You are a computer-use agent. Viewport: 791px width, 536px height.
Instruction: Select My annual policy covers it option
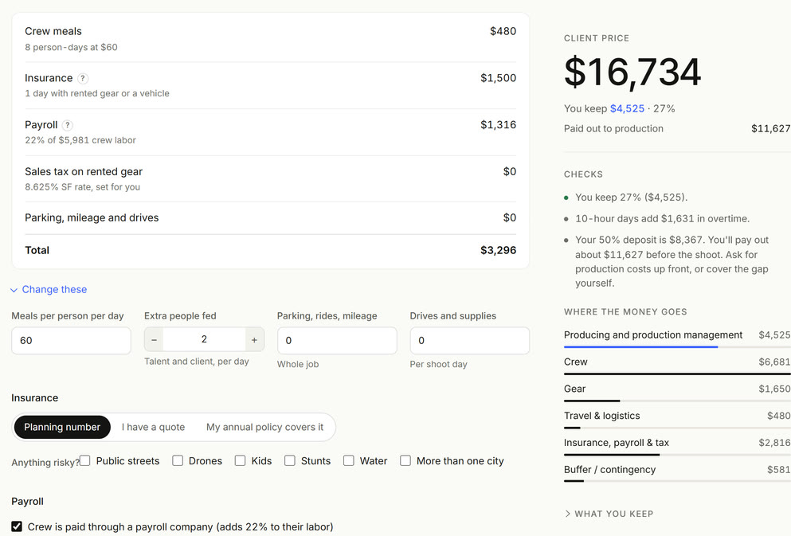point(264,427)
